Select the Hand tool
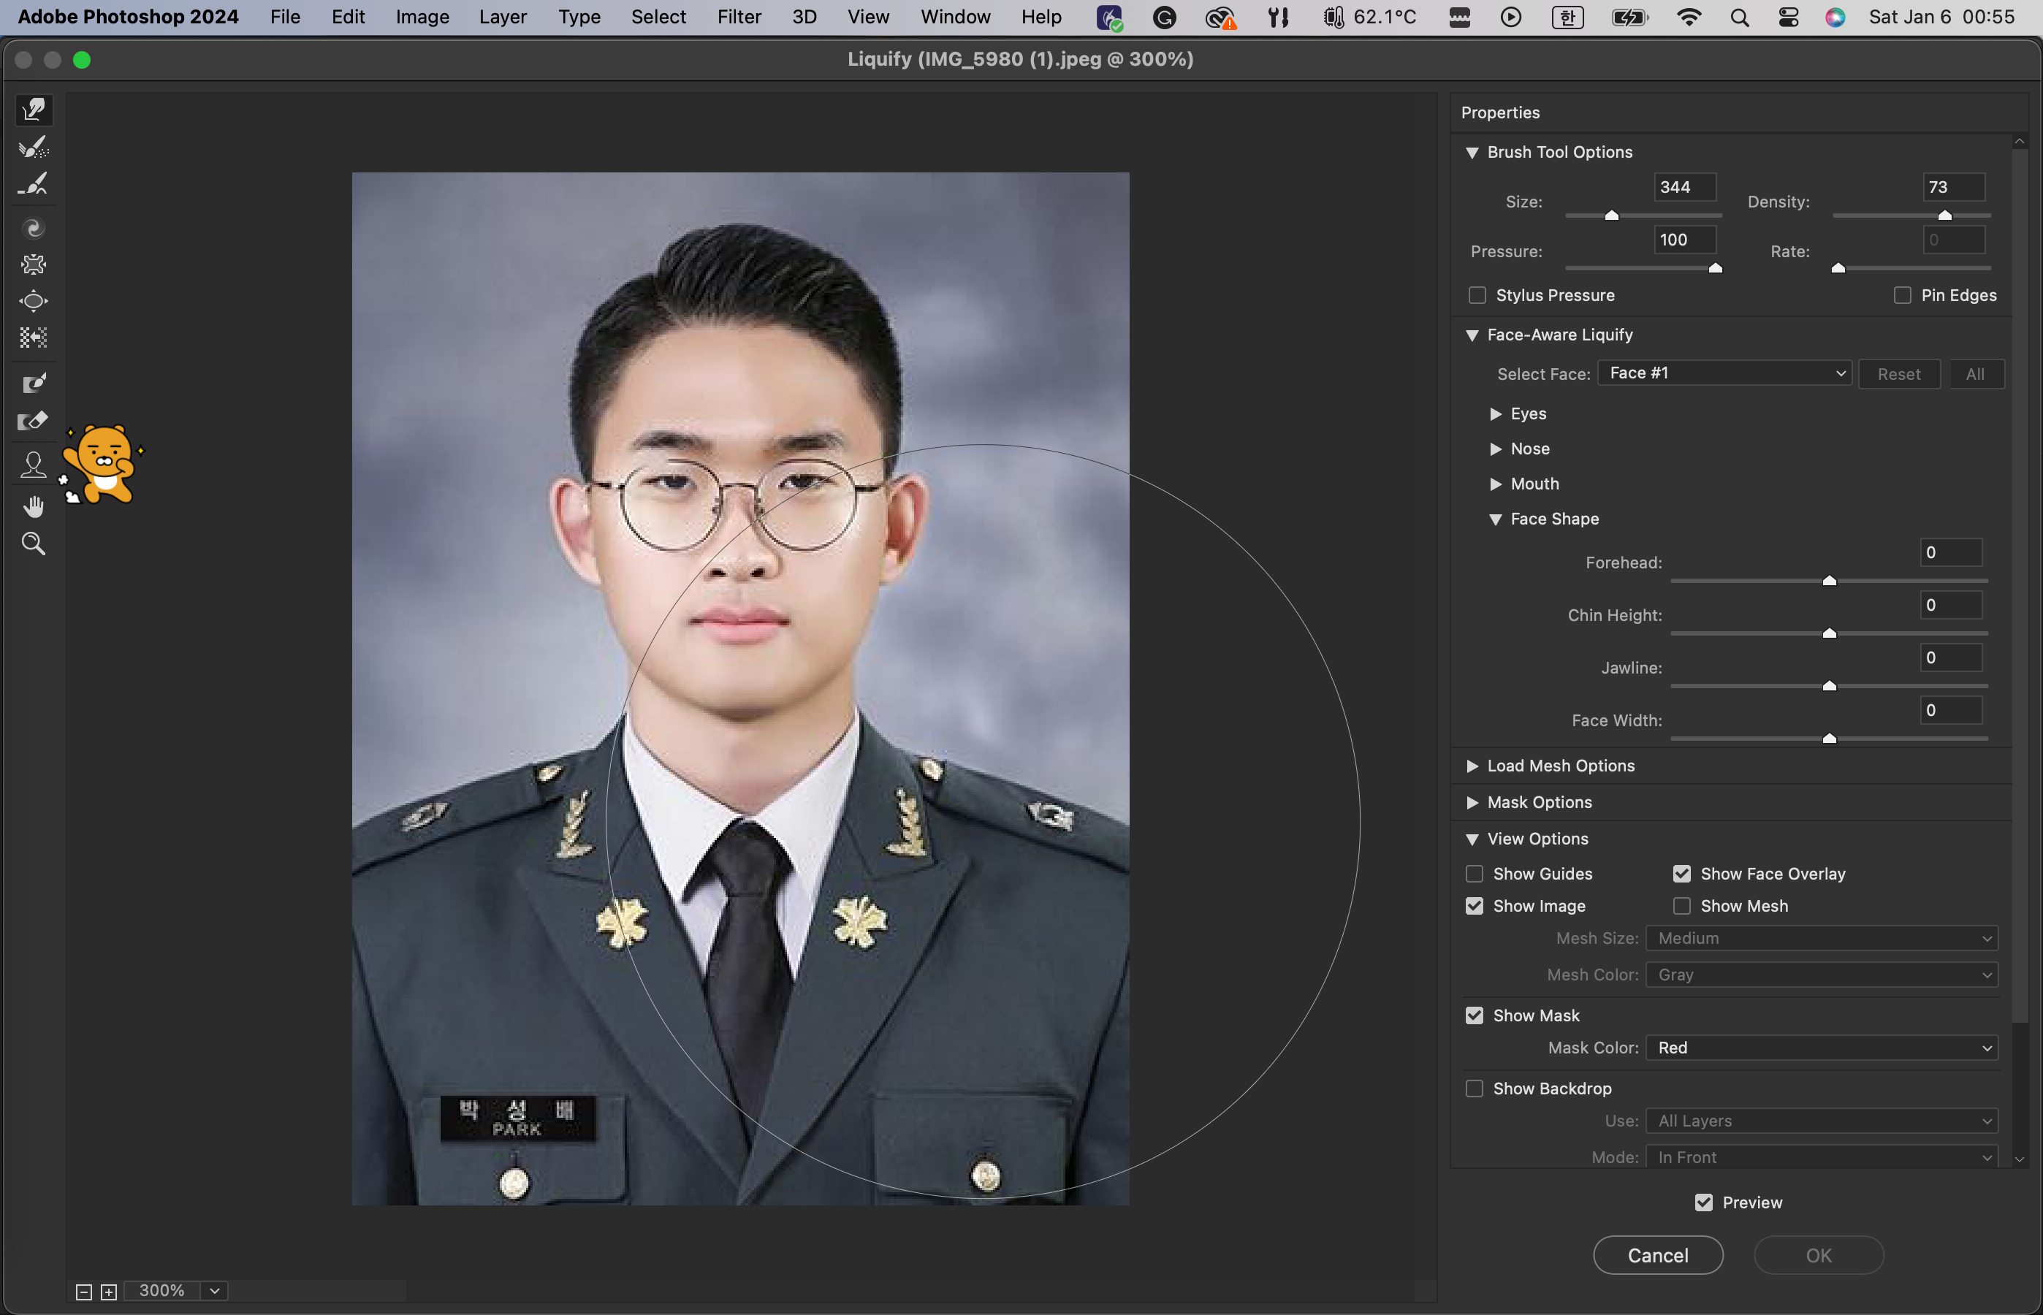 tap(34, 507)
